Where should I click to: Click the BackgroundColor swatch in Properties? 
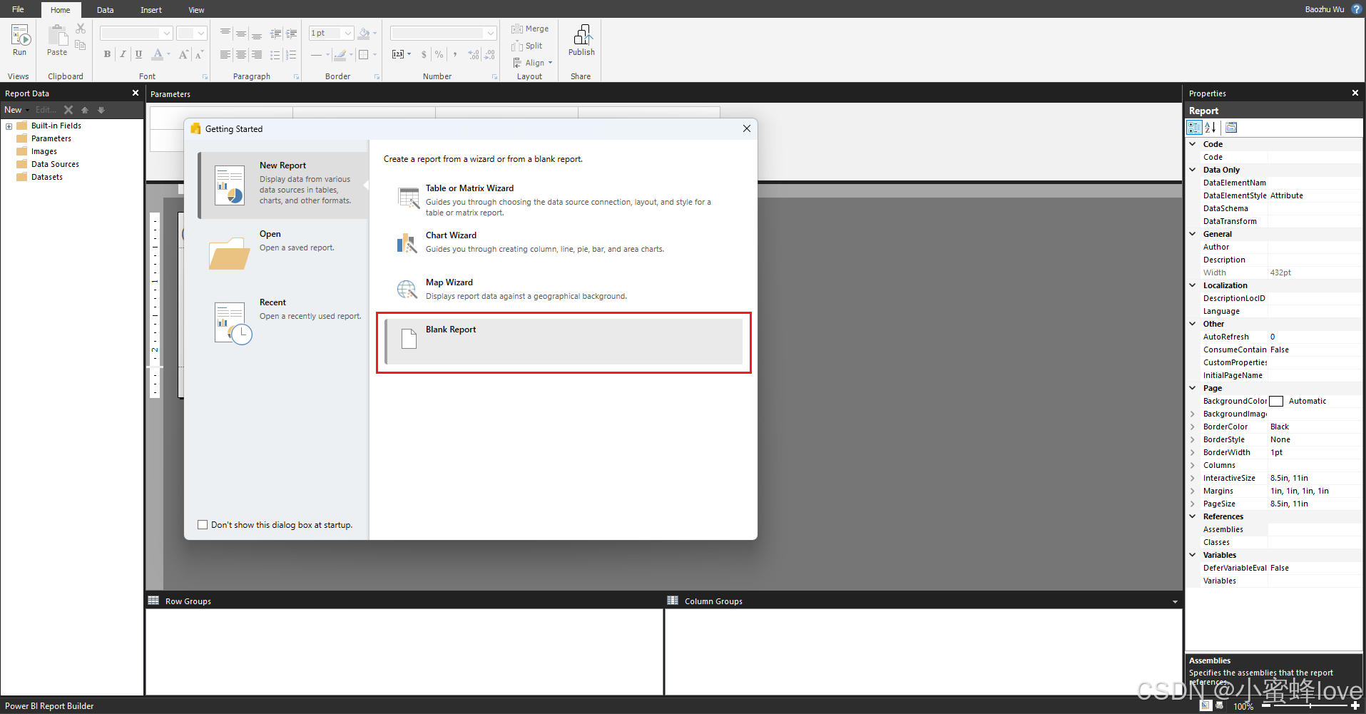pos(1277,402)
